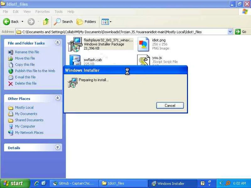Select the swflash.cab file icon
Image resolution: width=251 pixels, height=188 pixels.
[75, 60]
